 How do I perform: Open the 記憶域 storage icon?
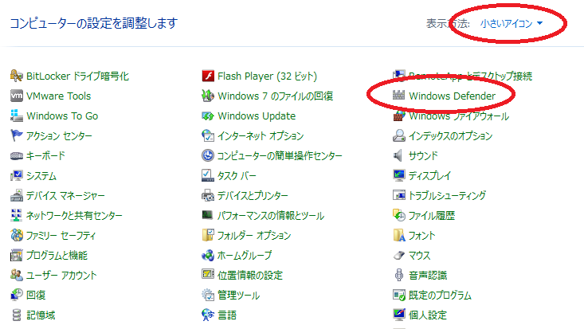pos(17,315)
